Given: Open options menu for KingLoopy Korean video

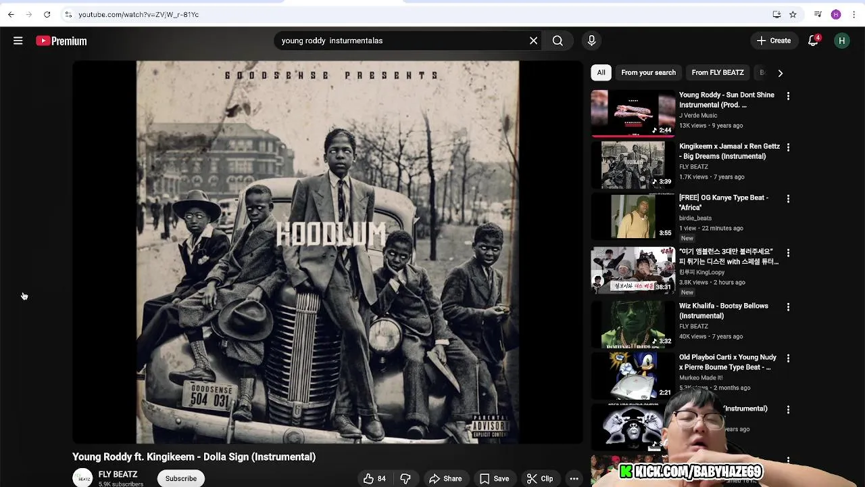Looking at the screenshot, I should [788, 253].
